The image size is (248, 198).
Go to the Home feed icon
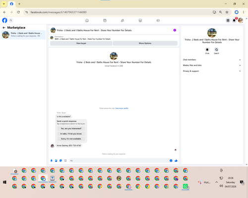[x=87, y=20]
